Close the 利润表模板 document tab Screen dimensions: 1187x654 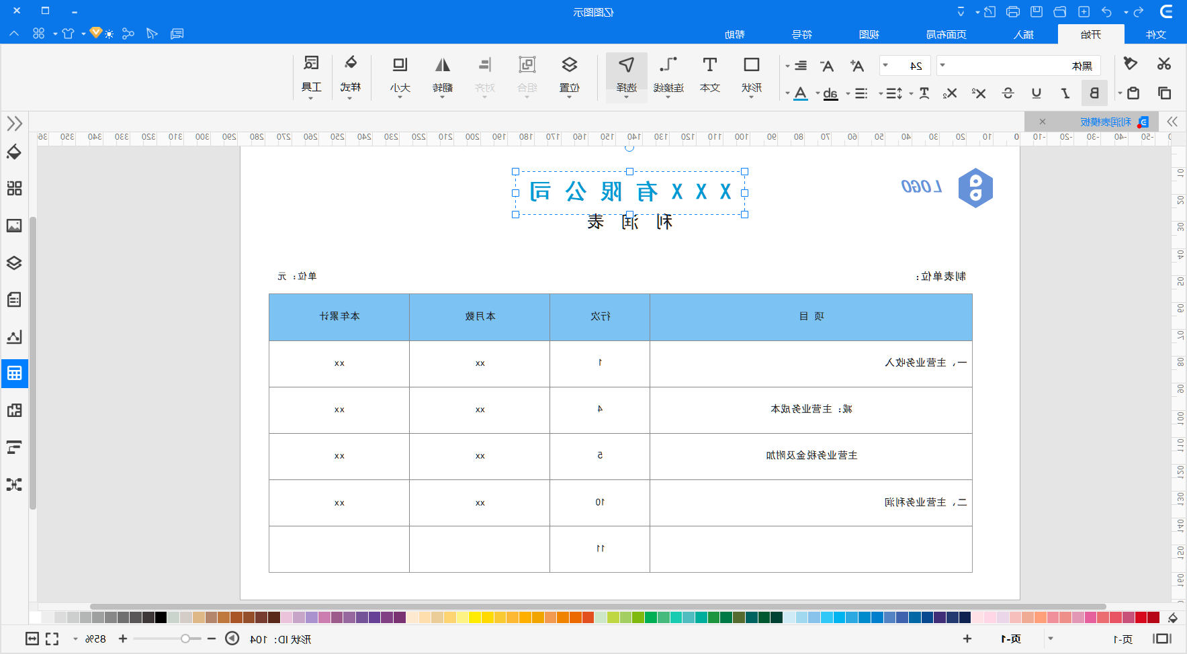click(1042, 122)
